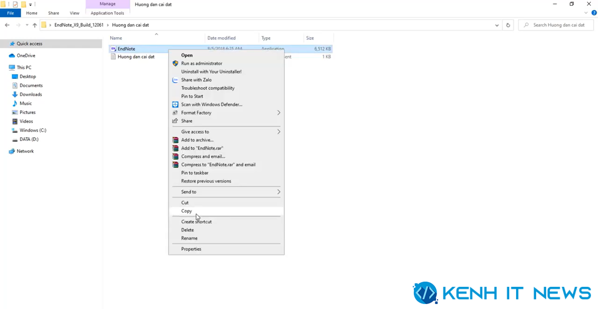The height and width of the screenshot is (309, 598).
Task: Click the Music note icon in sidebar
Action: coord(15,103)
